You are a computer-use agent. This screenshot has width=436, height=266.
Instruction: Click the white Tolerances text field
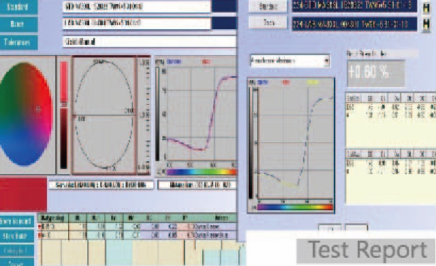click(149, 42)
